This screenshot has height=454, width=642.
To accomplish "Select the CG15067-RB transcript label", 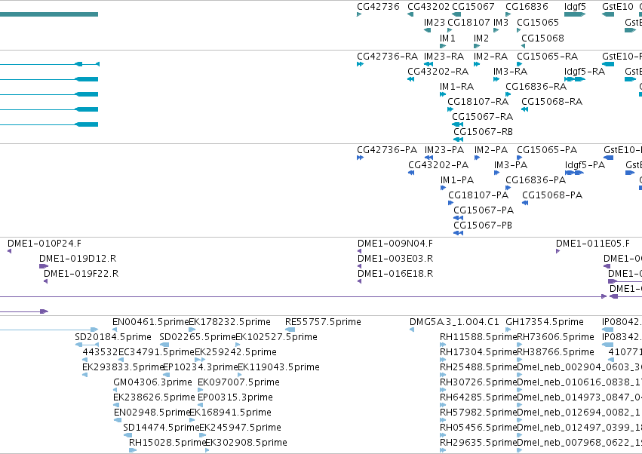I will click(x=483, y=132).
